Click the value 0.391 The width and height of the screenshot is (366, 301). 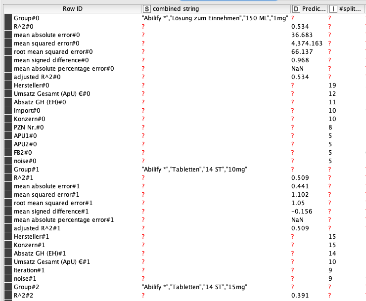[x=300, y=296]
